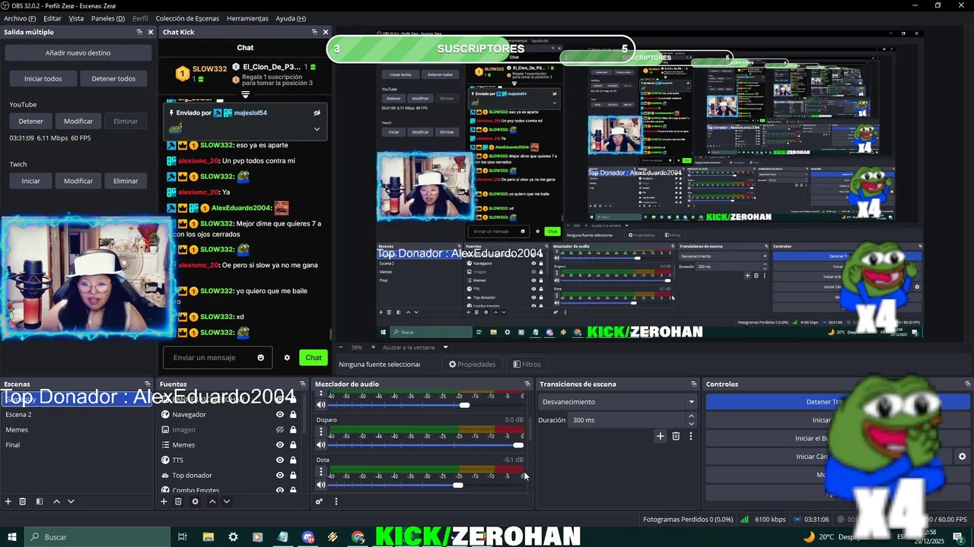
Task: Decrease transition duration with down arrow
Action: (x=691, y=423)
